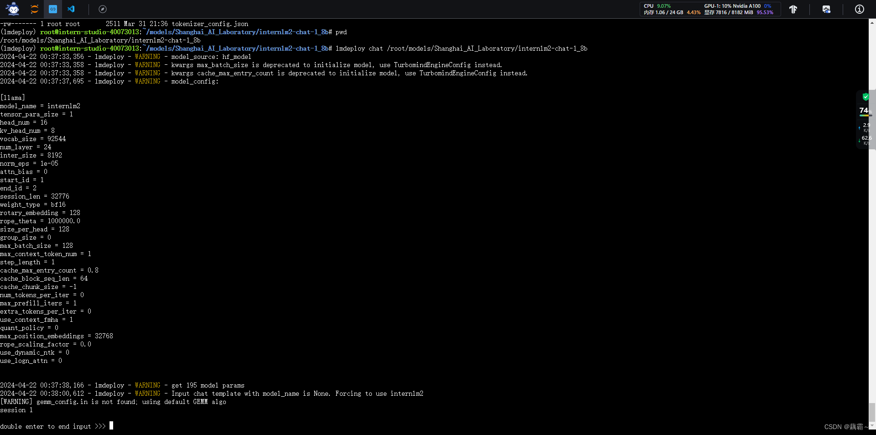Open the InternStudio mascot logo
This screenshot has height=435, width=876.
coord(13,9)
